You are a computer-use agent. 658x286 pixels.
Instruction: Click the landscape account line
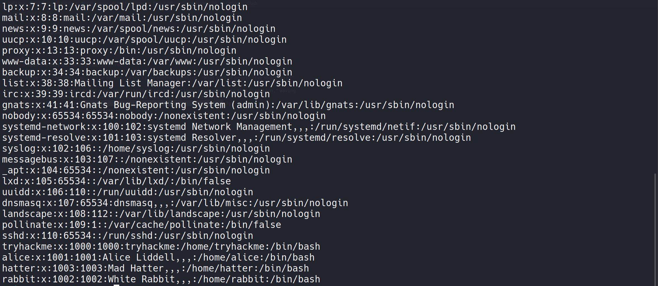161,214
